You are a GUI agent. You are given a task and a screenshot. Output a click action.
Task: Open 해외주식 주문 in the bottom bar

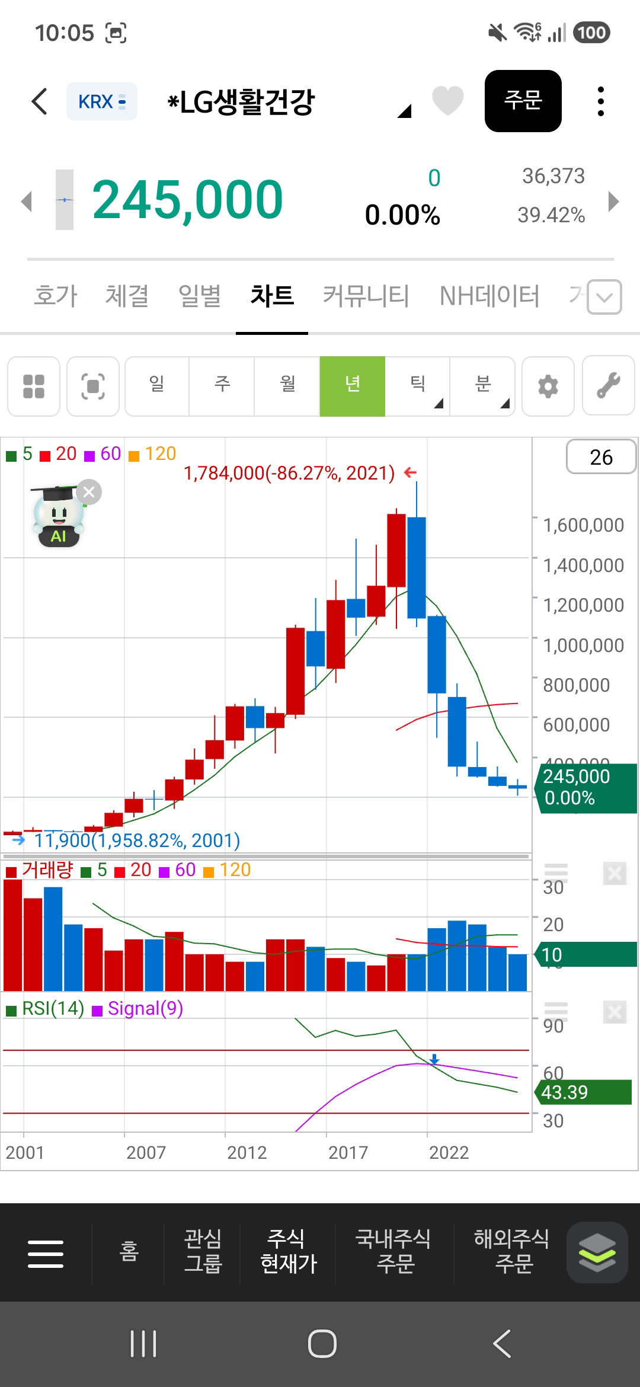(x=512, y=1251)
